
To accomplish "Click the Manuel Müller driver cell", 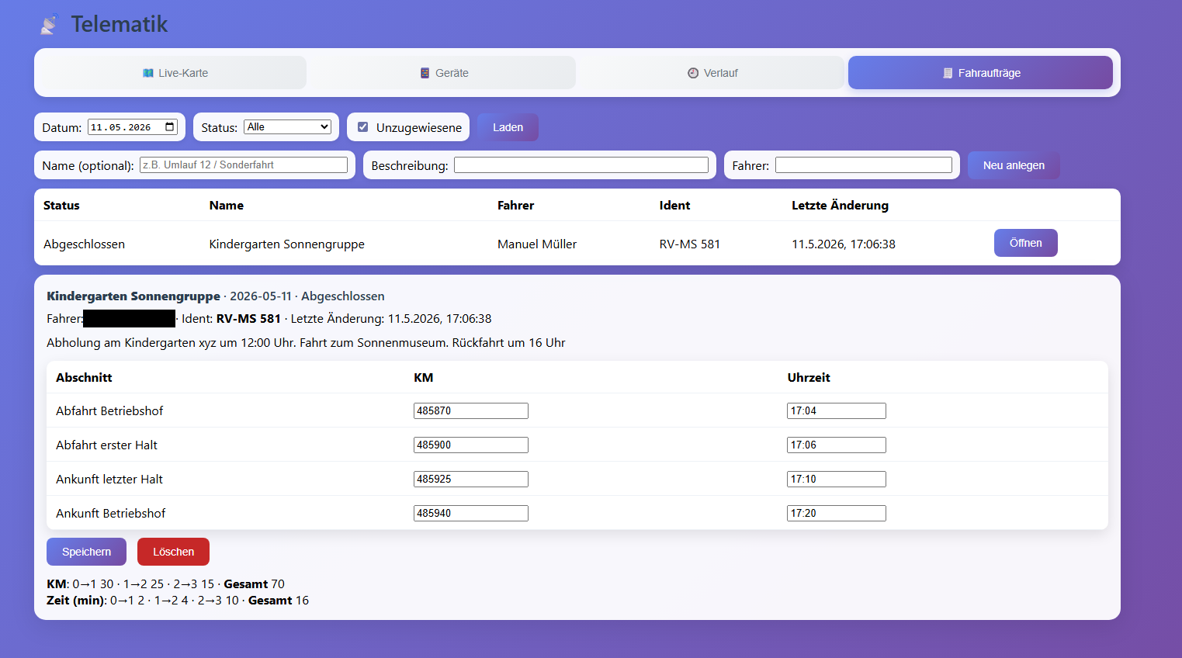I will click(x=537, y=244).
